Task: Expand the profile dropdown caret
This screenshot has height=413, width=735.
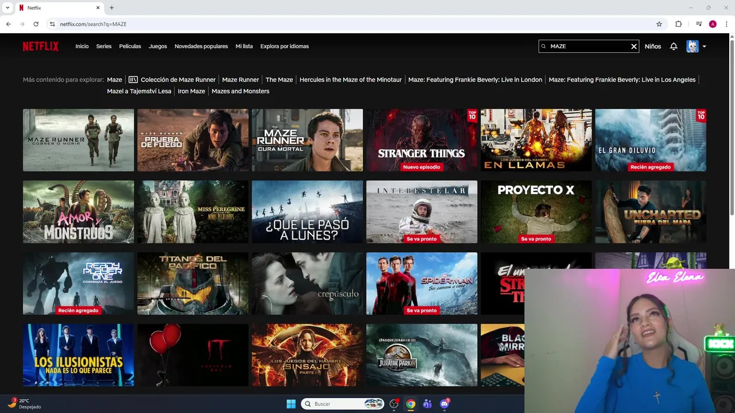Action: pos(704,46)
